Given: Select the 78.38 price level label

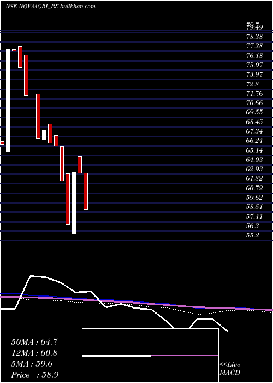Looking at the screenshot, I should [254, 37].
